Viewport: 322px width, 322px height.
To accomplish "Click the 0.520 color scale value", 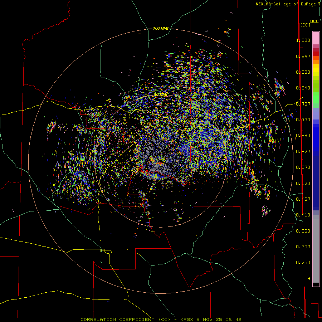I will tap(303, 184).
